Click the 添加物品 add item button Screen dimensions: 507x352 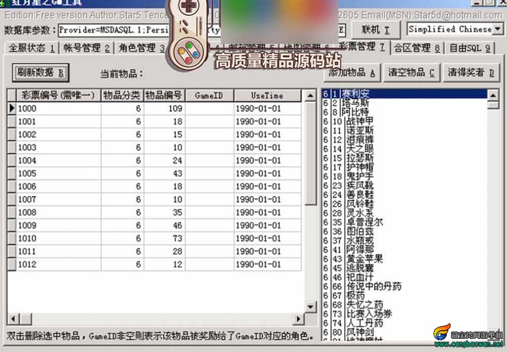point(352,72)
